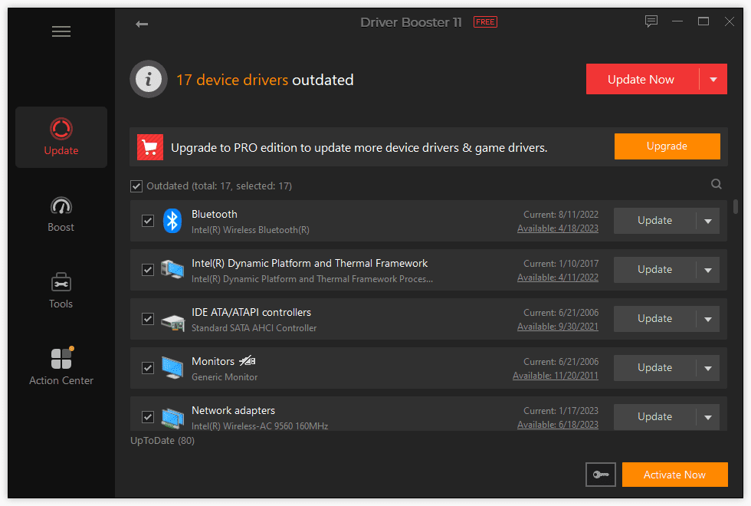
Task: Click the license key icon near Activate Now
Action: coord(601,475)
